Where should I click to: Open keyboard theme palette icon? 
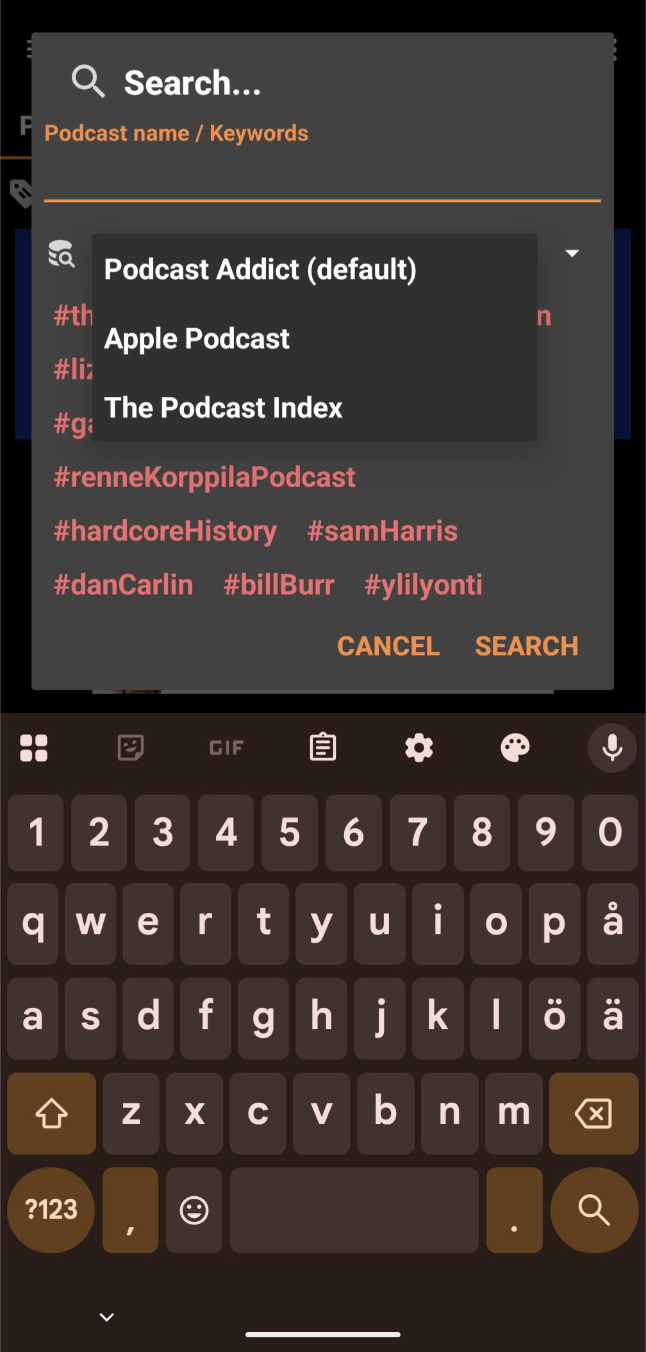pos(515,747)
